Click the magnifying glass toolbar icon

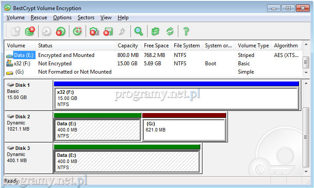pyautogui.click(x=138, y=31)
